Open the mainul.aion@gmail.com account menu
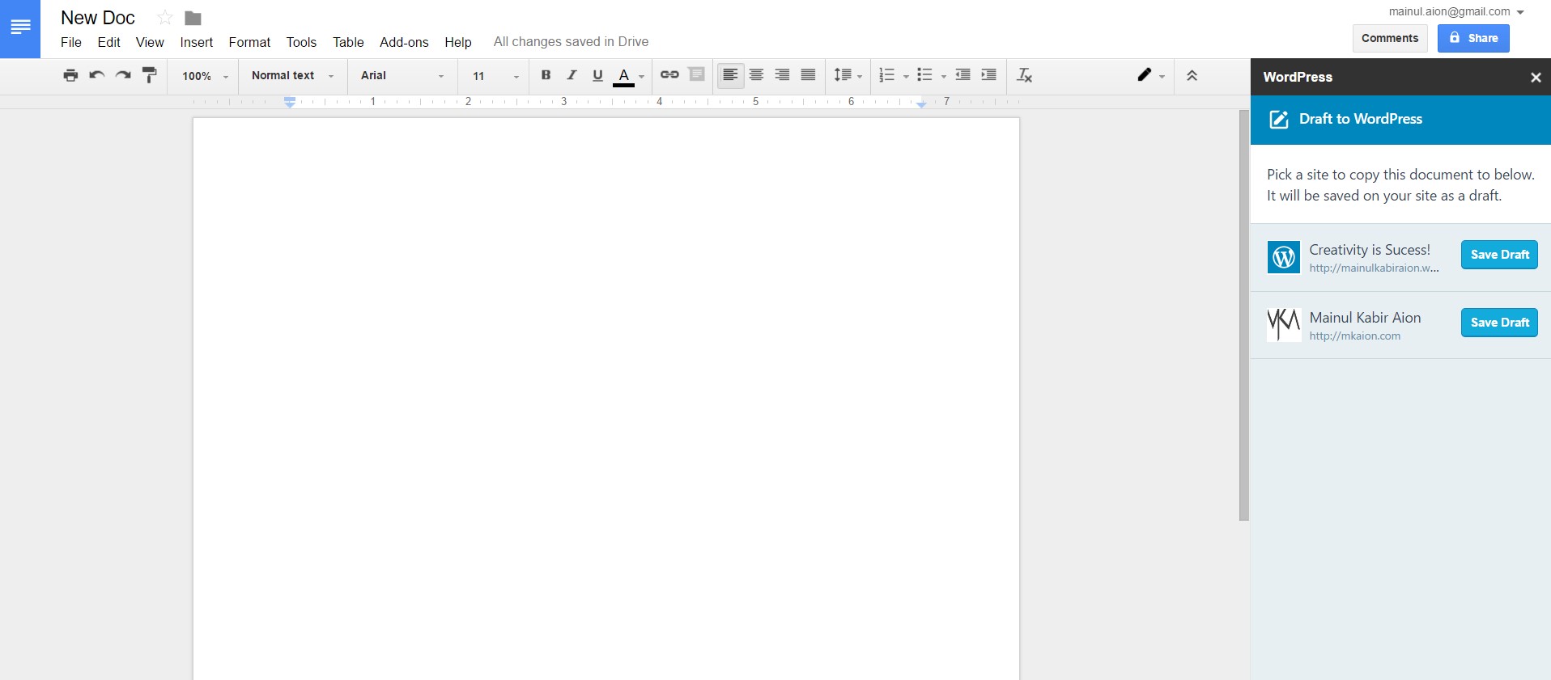Image resolution: width=1551 pixels, height=680 pixels. coord(1456,12)
